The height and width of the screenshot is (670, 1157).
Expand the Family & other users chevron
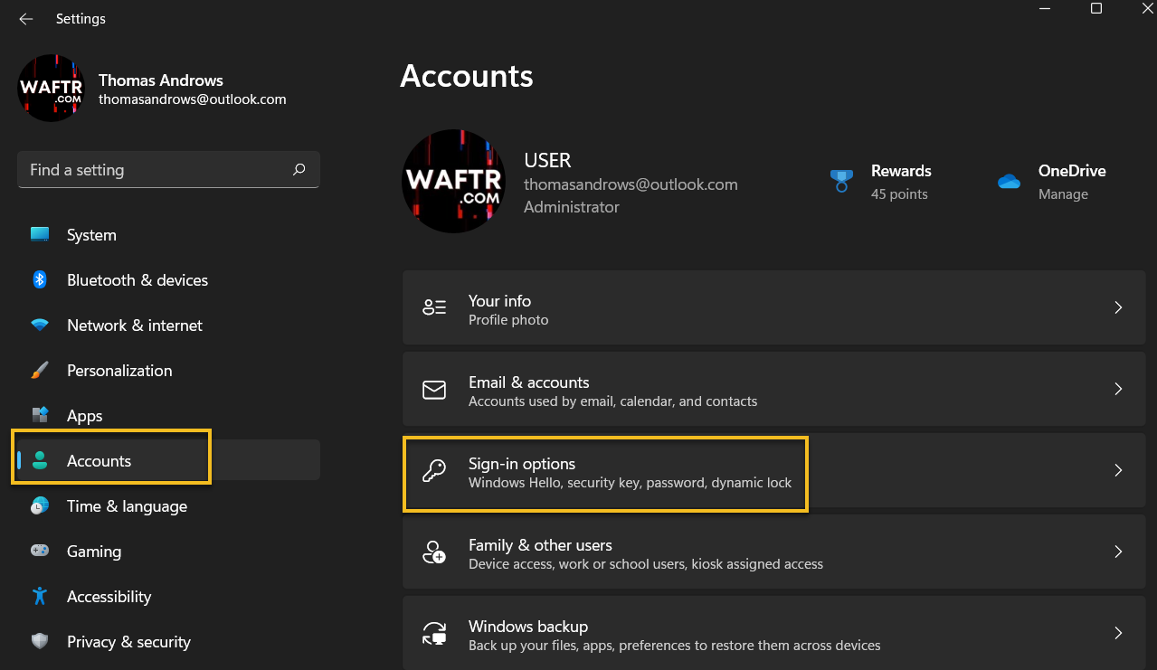tap(1118, 552)
